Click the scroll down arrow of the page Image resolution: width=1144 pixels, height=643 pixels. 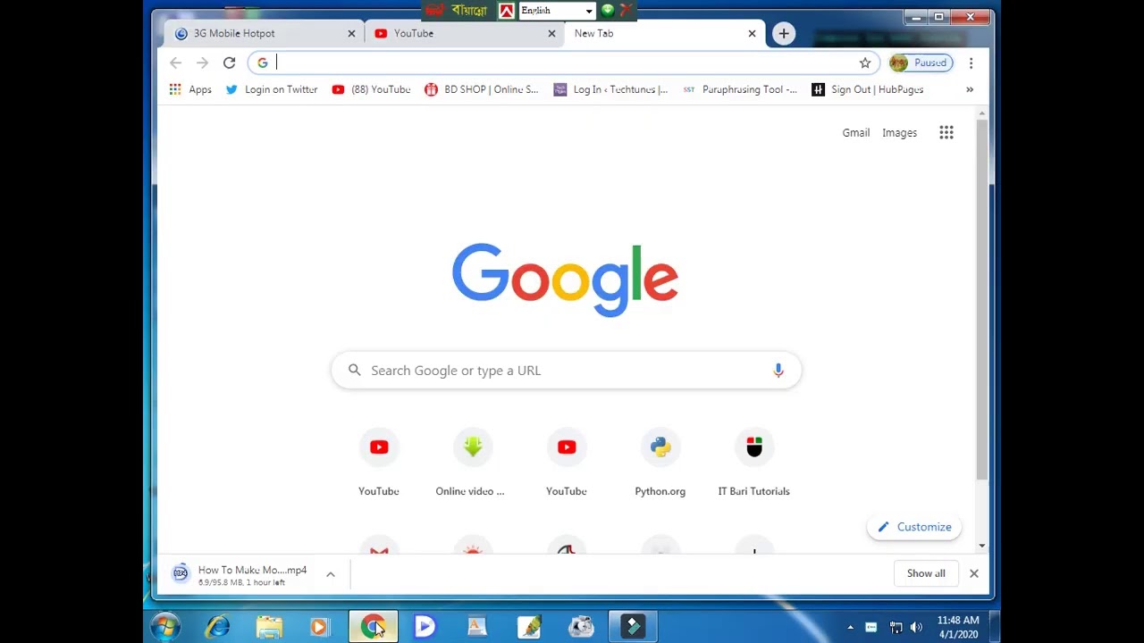coord(982,546)
